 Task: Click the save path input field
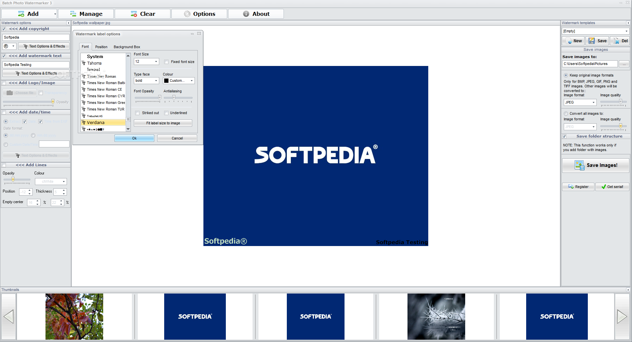click(590, 64)
